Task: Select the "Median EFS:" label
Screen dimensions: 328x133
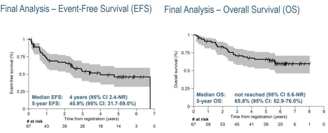Action: pyautogui.click(x=46, y=97)
